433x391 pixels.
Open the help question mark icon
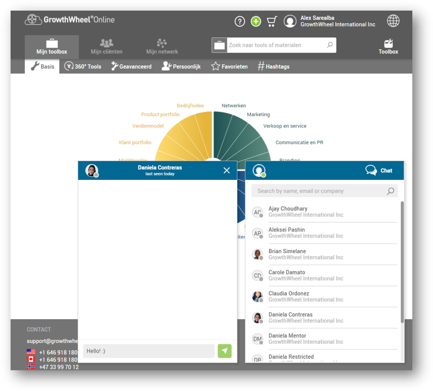click(x=240, y=21)
